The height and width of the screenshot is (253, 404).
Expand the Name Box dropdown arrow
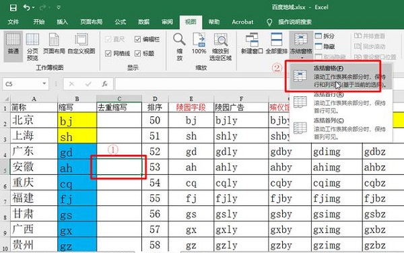click(44, 83)
